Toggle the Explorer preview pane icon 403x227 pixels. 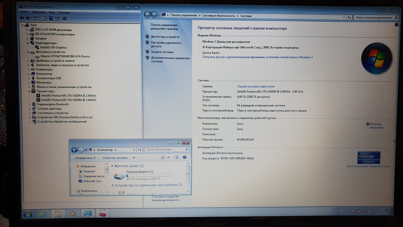(x=177, y=157)
